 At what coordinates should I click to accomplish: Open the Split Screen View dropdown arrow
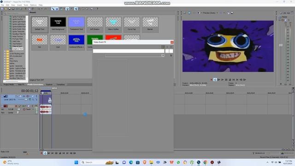[x=201, y=13]
